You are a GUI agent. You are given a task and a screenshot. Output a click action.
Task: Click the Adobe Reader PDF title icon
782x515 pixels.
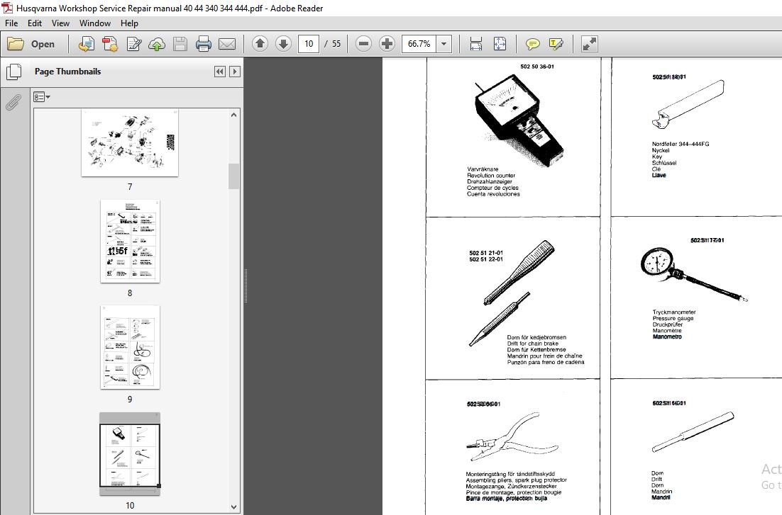coord(7,8)
